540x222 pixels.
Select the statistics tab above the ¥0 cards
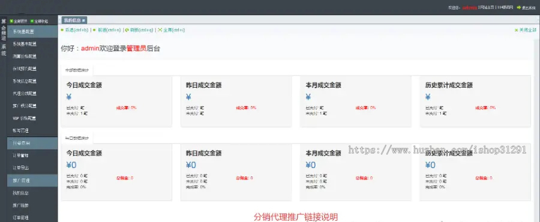coord(77,138)
